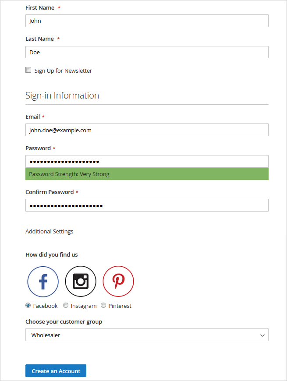This screenshot has width=287, height=381.
Task: Click the Email address field
Action: click(x=147, y=130)
